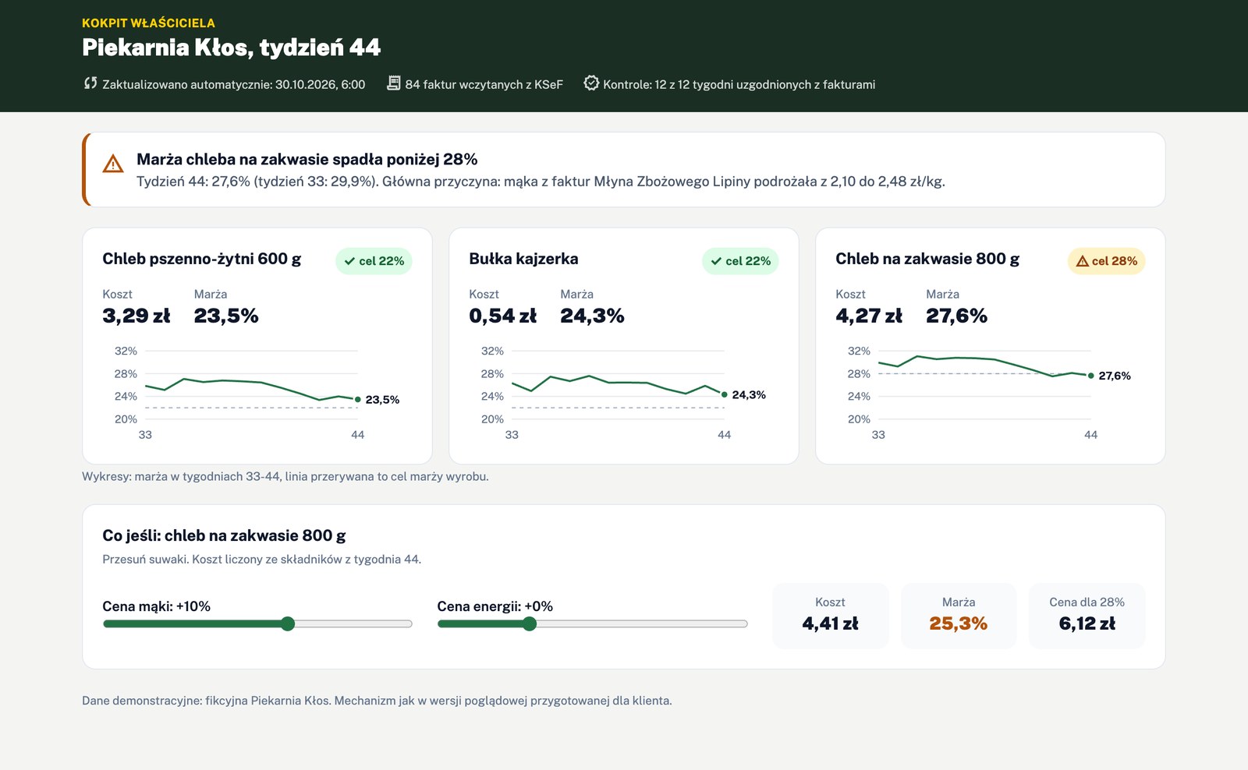Open the Chleb na zakwasie 800 g card title

click(x=927, y=259)
